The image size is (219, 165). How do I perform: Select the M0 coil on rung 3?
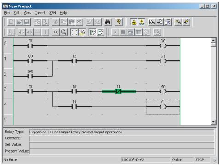tap(163, 91)
